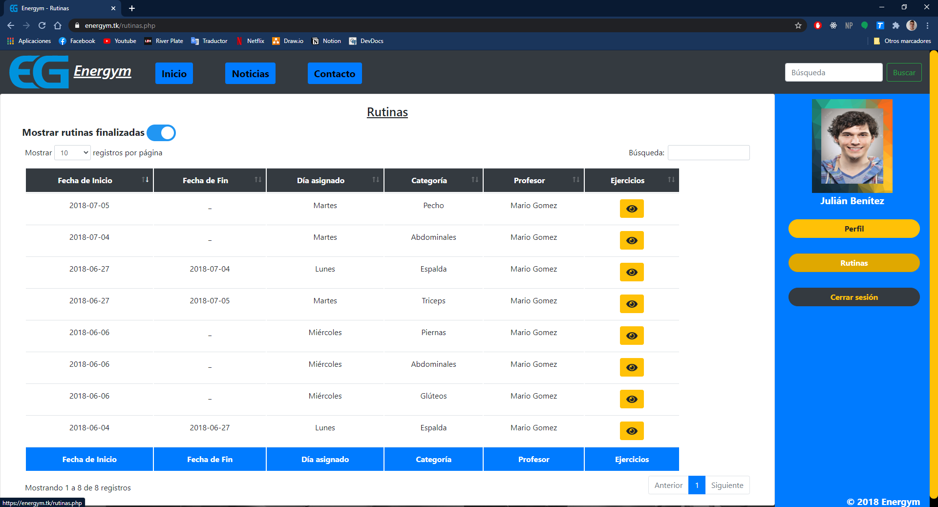Sort table by Ejercicios header

tap(632, 180)
